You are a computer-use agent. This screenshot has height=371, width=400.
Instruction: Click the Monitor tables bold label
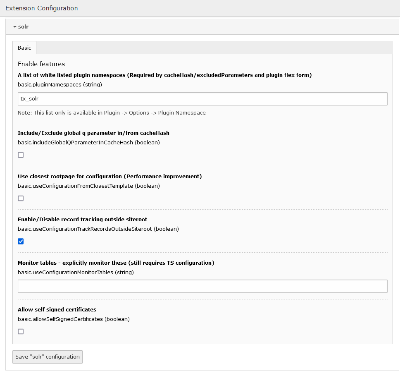click(116, 263)
